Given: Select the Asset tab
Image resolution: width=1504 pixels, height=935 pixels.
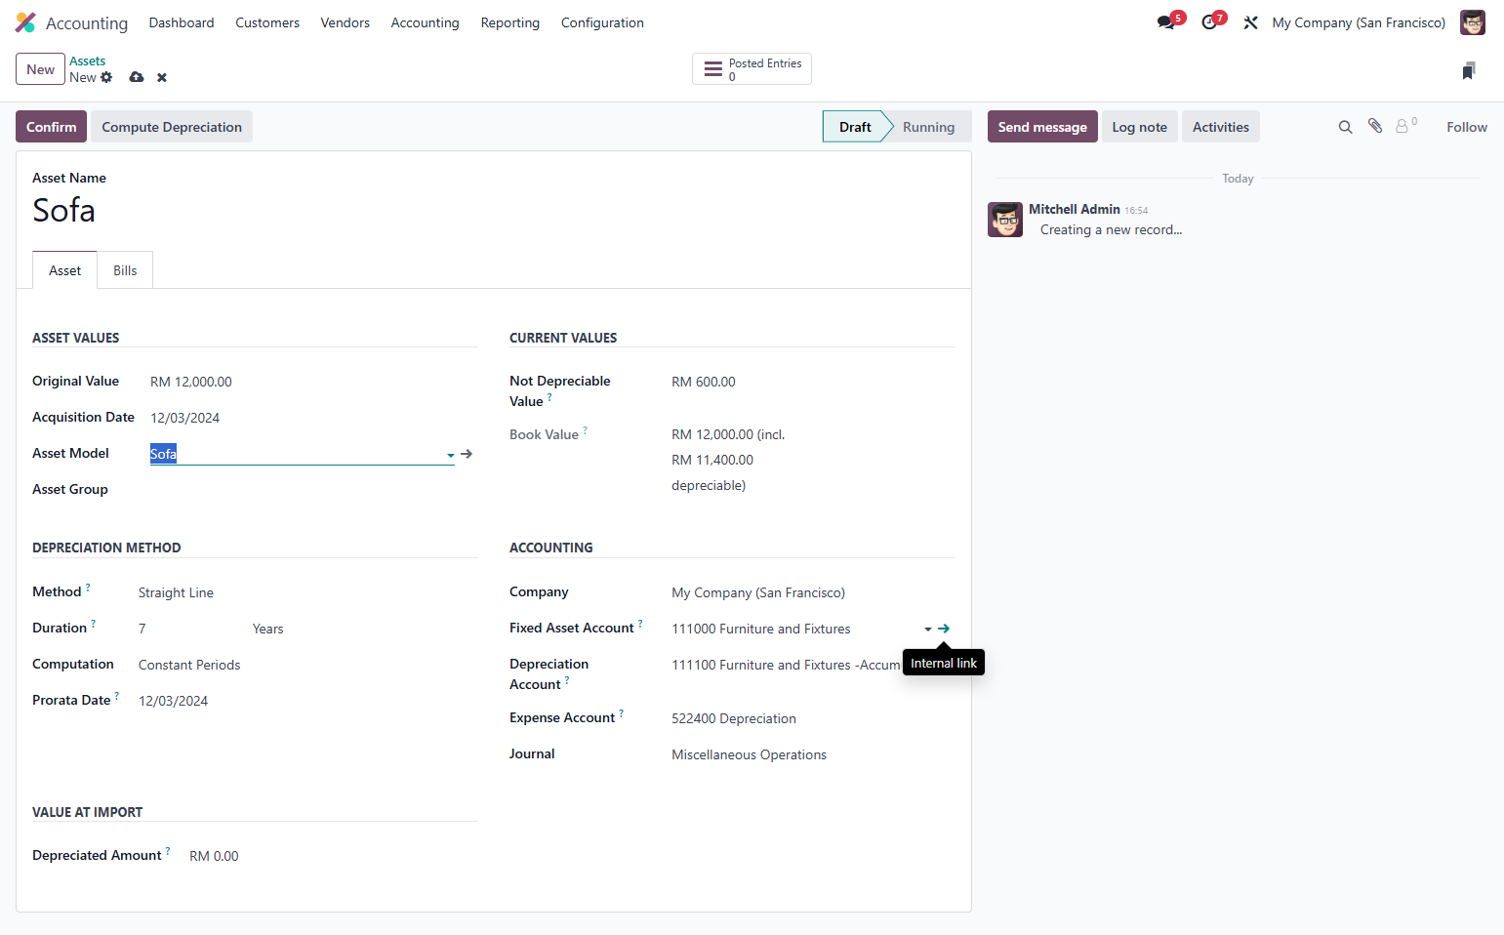Looking at the screenshot, I should [x=64, y=270].
